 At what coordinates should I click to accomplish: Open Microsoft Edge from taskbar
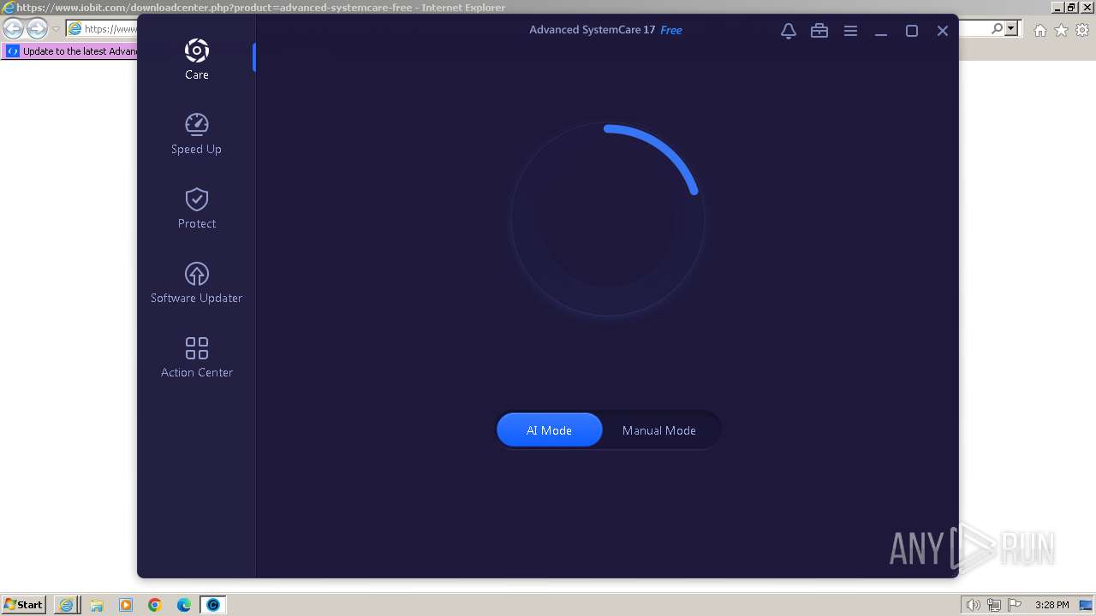click(184, 605)
